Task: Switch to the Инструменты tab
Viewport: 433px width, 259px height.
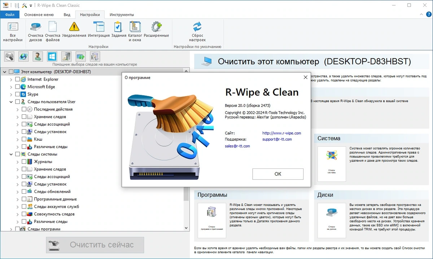Action: click(122, 15)
